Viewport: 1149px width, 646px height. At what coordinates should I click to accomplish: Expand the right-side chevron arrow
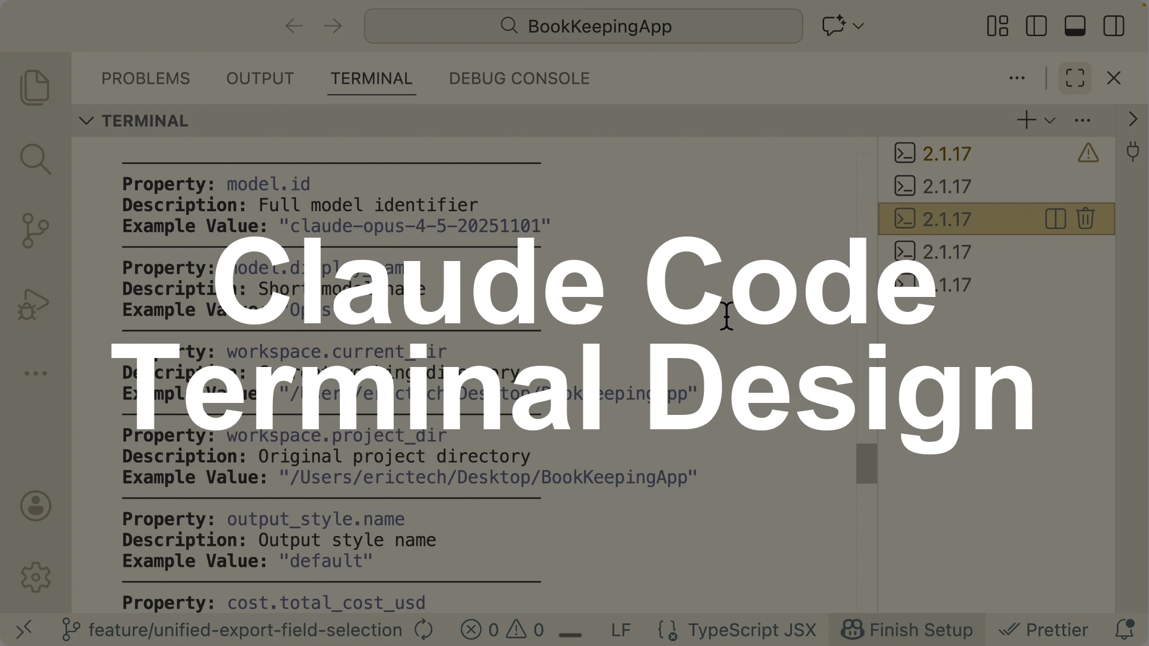[1133, 119]
